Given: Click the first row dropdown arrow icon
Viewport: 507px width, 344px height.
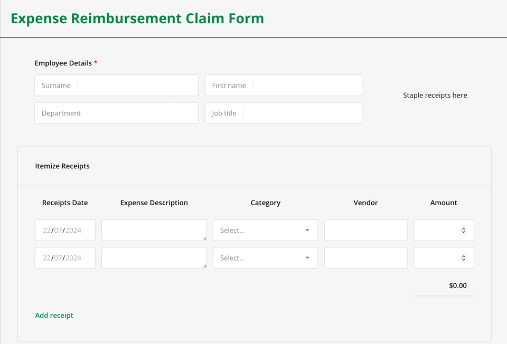Looking at the screenshot, I should 307,231.
